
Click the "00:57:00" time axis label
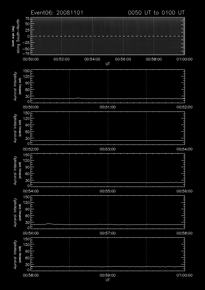pyautogui.click(x=108, y=233)
